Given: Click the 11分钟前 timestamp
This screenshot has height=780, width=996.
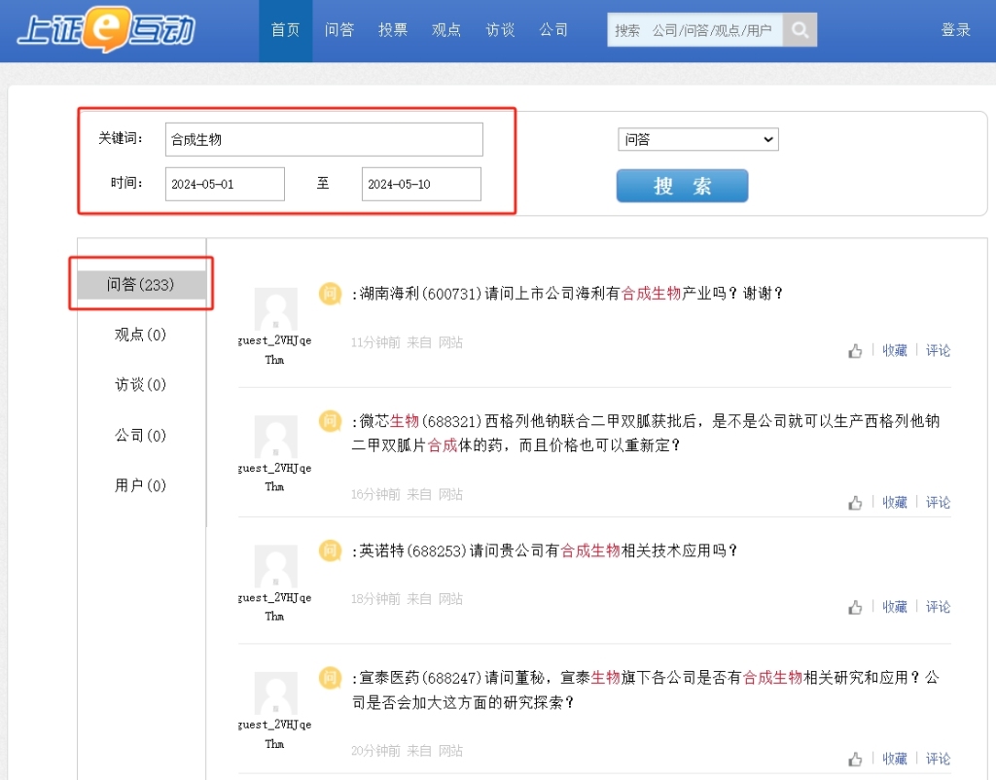Looking at the screenshot, I should (x=375, y=343).
